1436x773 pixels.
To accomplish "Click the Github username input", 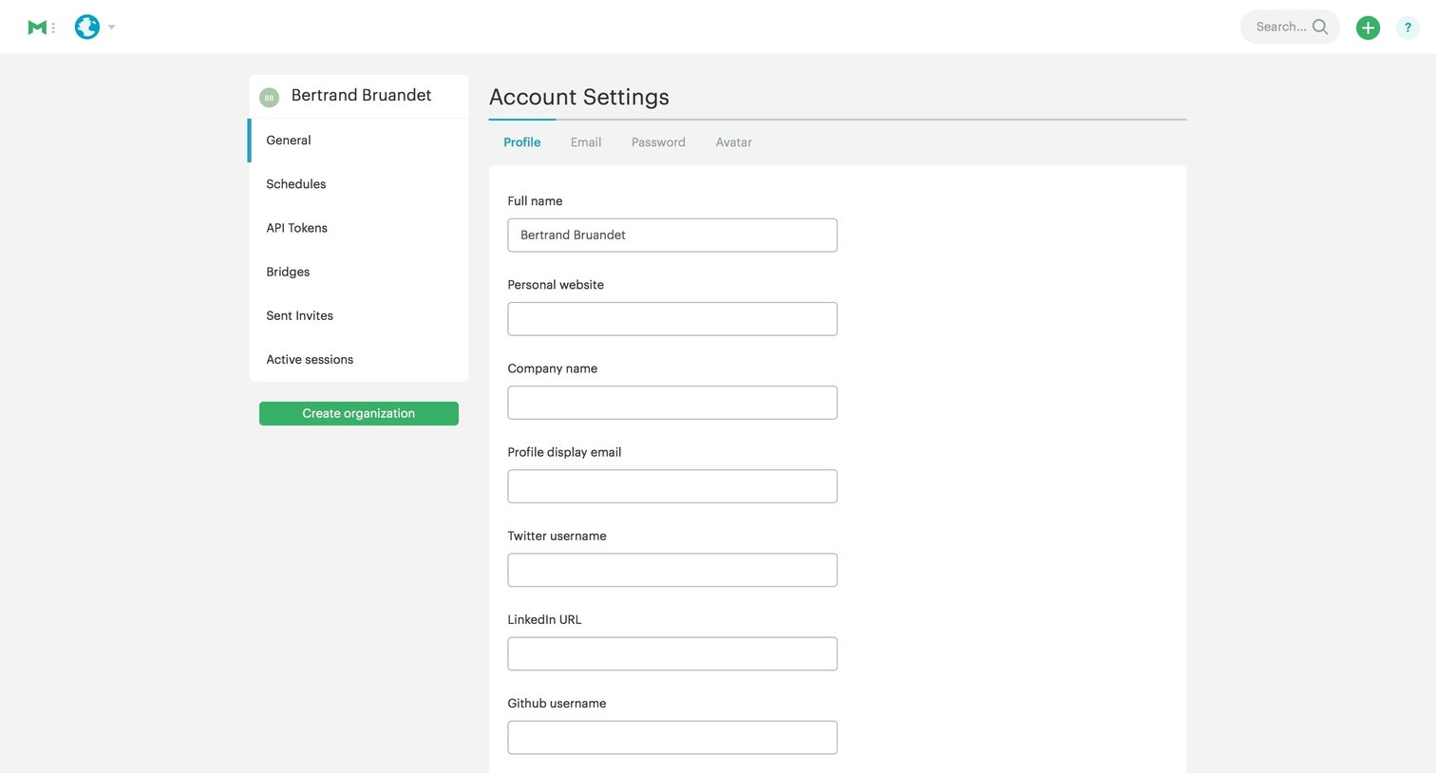I will pos(672,737).
